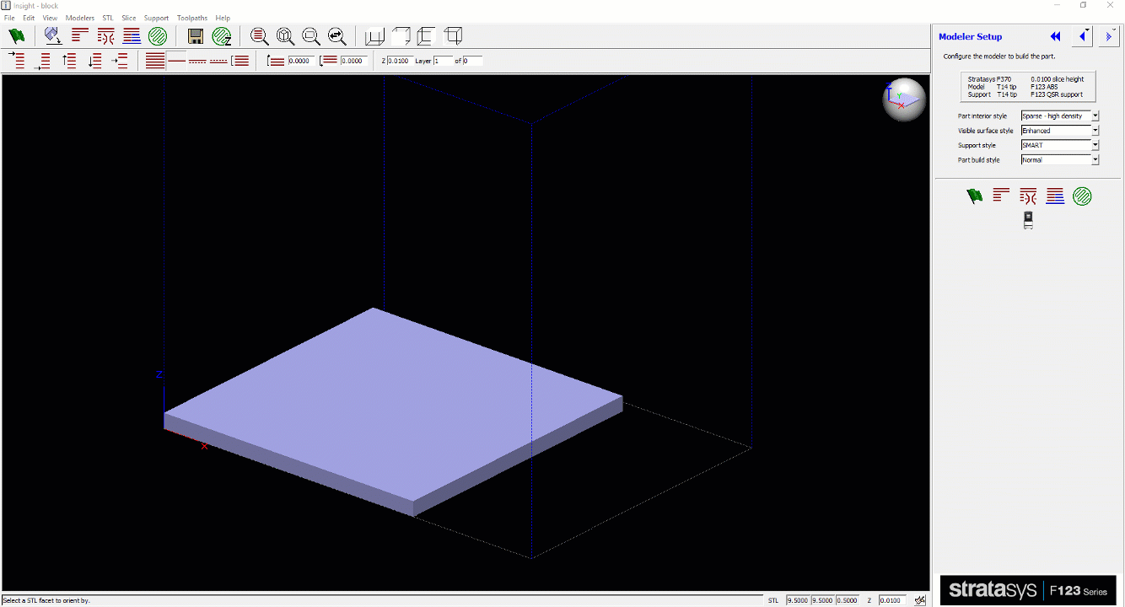Create toolpaths with the green hatched circle icon
Viewport: 1125px width, 607px height.
pyautogui.click(x=158, y=35)
